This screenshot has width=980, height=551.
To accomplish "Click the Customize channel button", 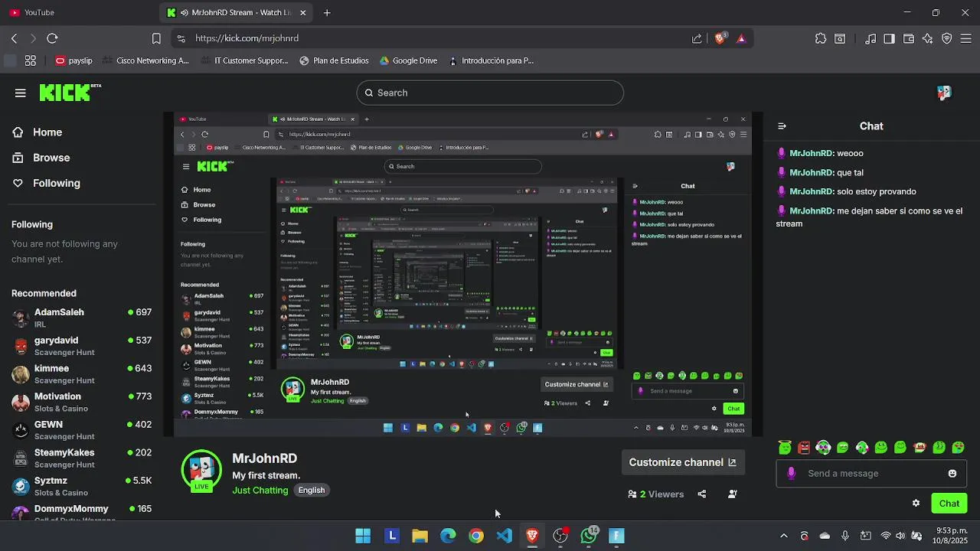I will [682, 462].
